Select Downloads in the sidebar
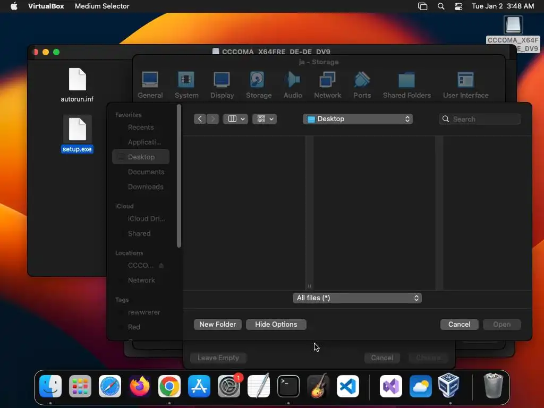Image resolution: width=544 pixels, height=408 pixels. (x=141, y=186)
